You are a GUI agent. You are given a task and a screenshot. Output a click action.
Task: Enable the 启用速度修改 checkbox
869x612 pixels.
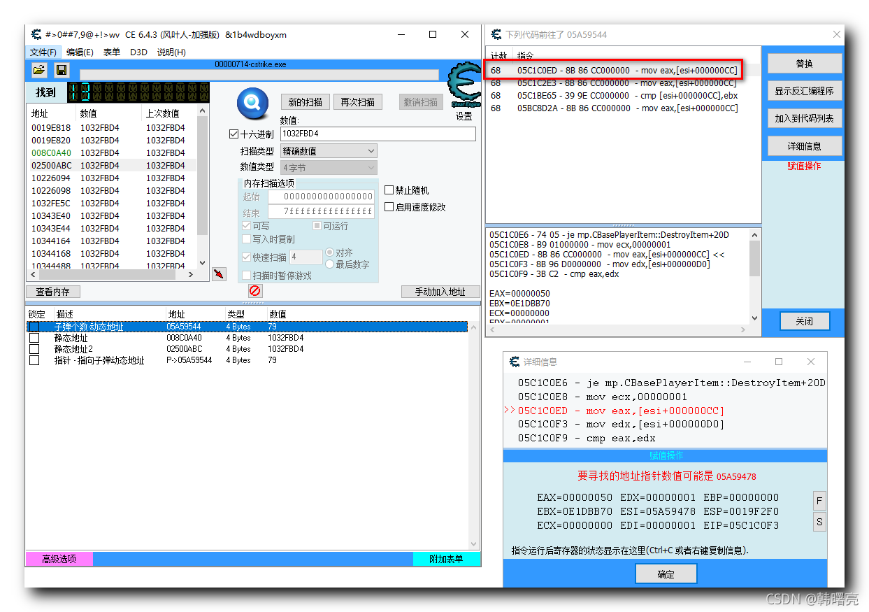click(x=389, y=207)
